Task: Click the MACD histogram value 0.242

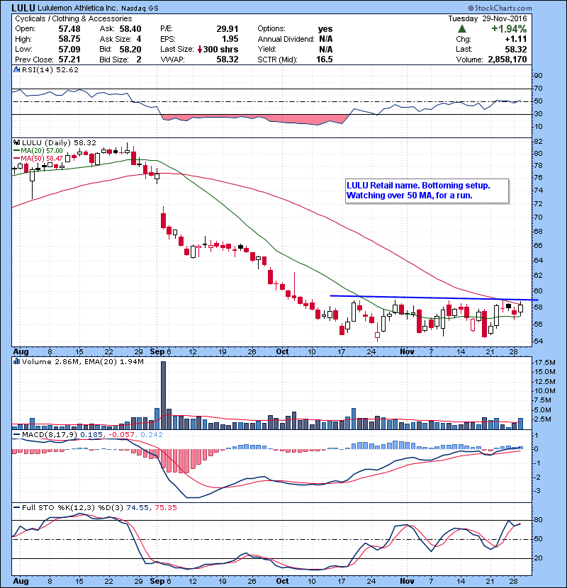Action: pyautogui.click(x=152, y=435)
